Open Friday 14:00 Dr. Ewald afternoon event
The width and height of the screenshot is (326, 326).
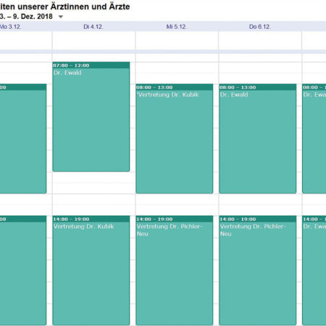pyautogui.click(x=314, y=270)
